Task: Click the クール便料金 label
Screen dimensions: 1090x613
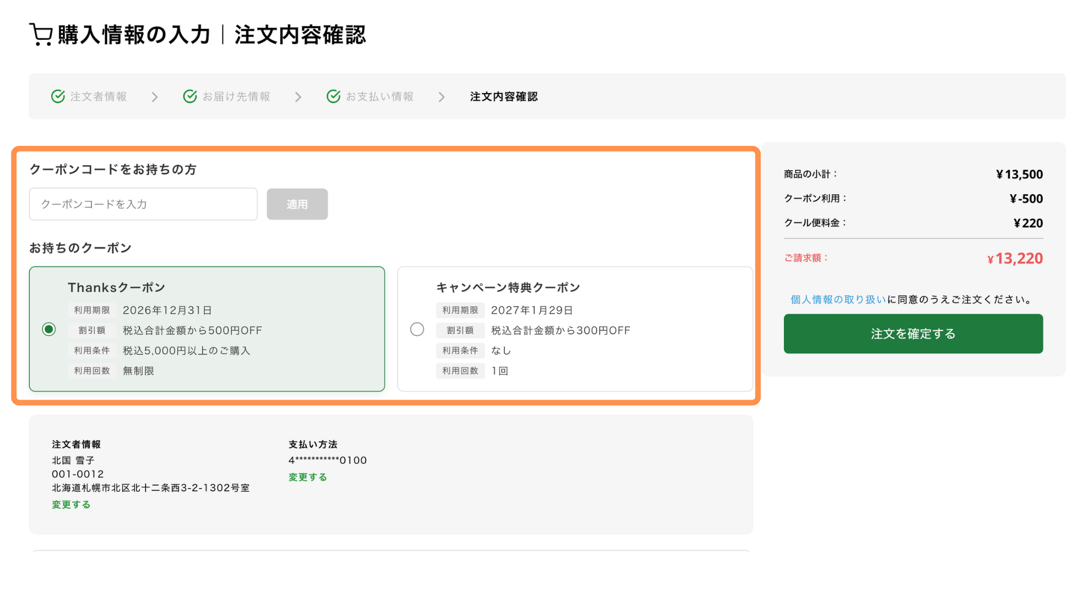Action: pyautogui.click(x=815, y=223)
